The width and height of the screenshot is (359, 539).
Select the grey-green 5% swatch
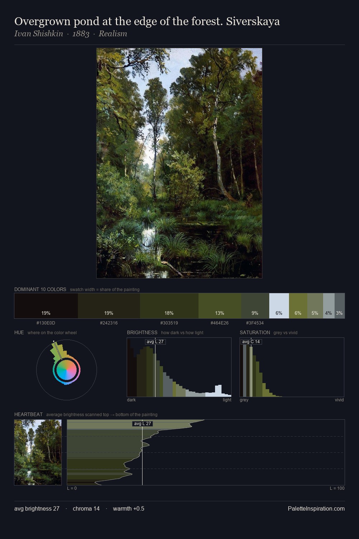tap(315, 306)
